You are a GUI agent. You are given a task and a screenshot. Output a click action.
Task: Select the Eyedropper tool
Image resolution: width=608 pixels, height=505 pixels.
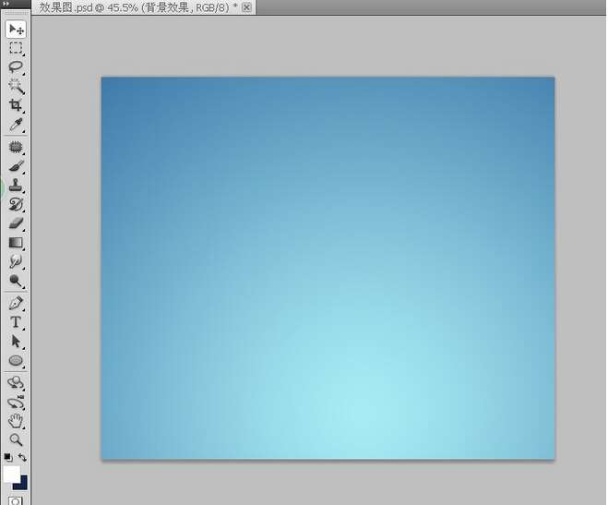(16, 125)
